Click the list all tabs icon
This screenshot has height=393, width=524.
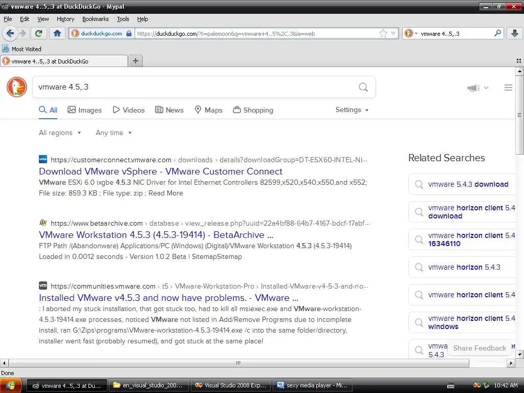519,61
